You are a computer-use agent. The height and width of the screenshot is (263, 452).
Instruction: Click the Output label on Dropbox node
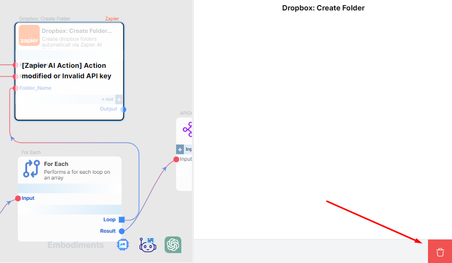pyautogui.click(x=108, y=109)
